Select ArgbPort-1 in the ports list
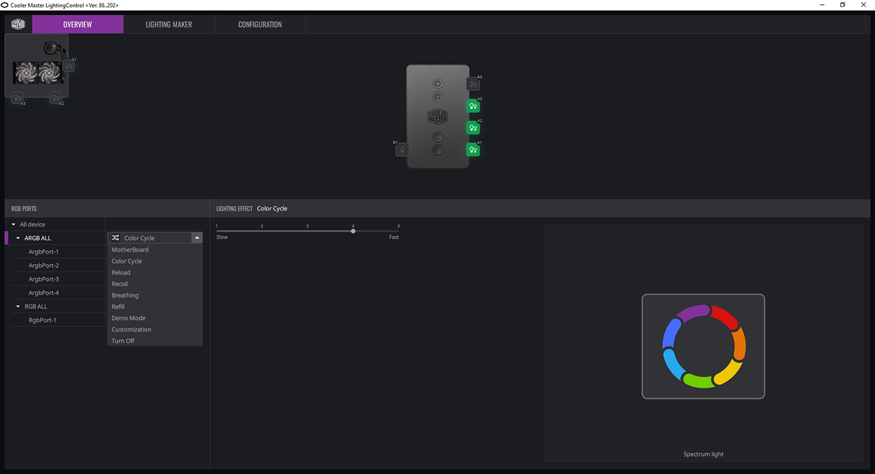875x474 pixels. pyautogui.click(x=58, y=252)
